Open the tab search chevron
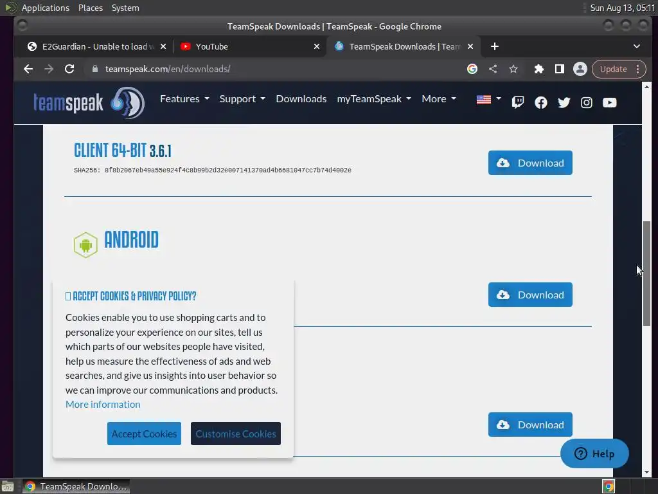 pyautogui.click(x=637, y=46)
